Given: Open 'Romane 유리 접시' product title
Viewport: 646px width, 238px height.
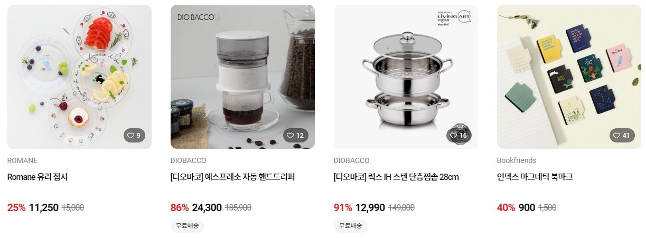Looking at the screenshot, I should tap(38, 177).
